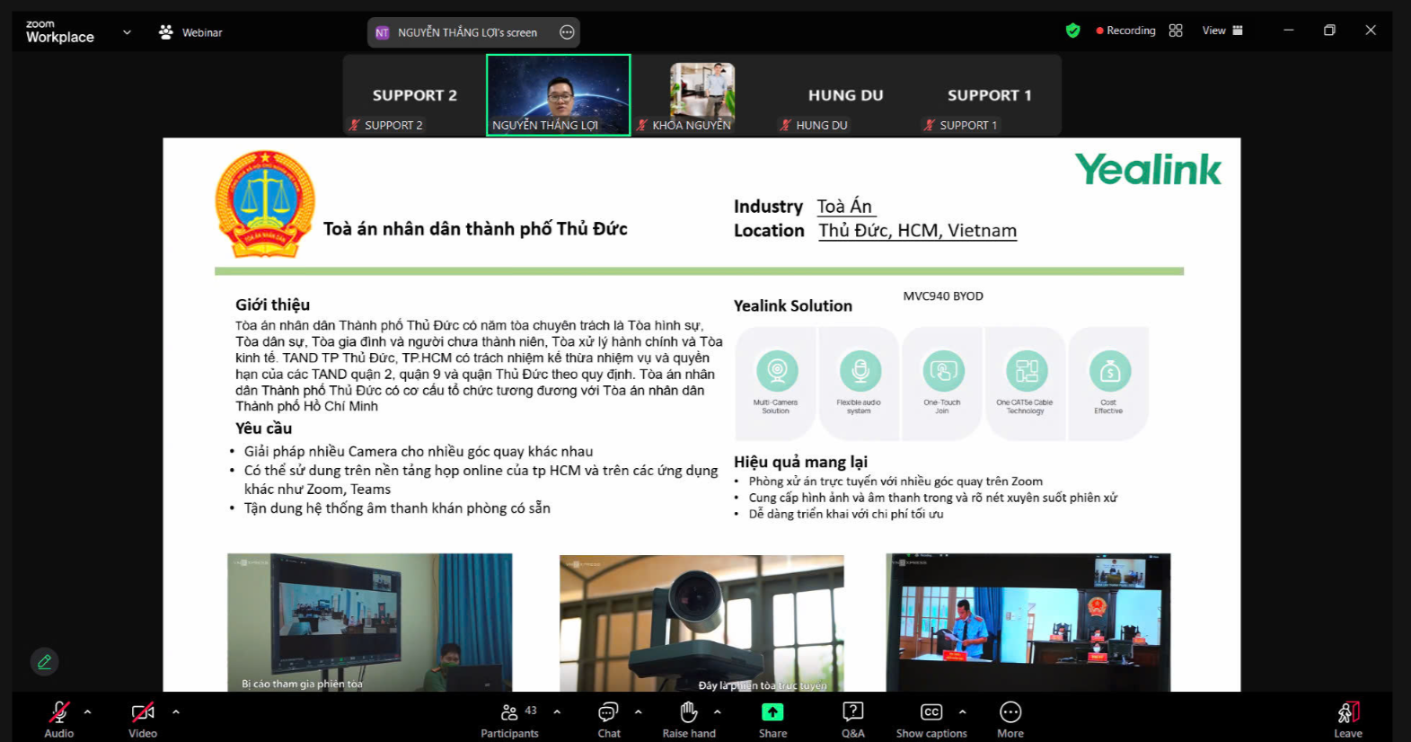Expand the video settings arrow
Image resolution: width=1411 pixels, height=742 pixels.
pos(176,712)
